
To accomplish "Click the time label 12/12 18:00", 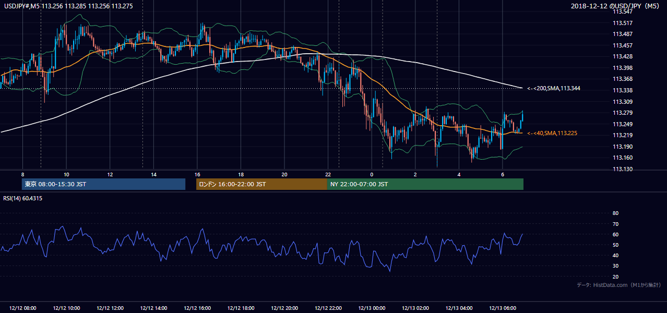I will point(241,308).
